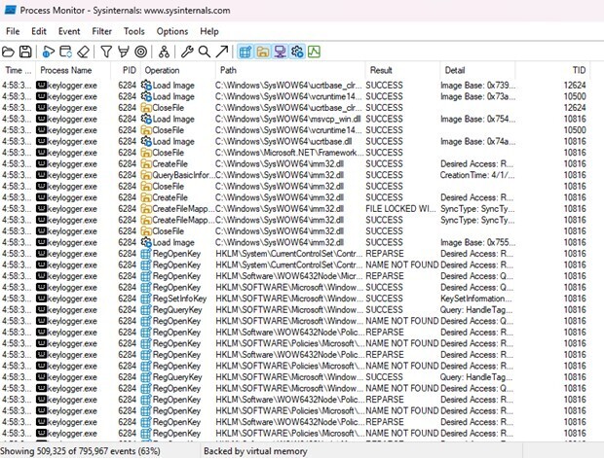This screenshot has width=604, height=458.
Task: Toggle the Autoscroll toolbar icon
Action: tap(66, 52)
